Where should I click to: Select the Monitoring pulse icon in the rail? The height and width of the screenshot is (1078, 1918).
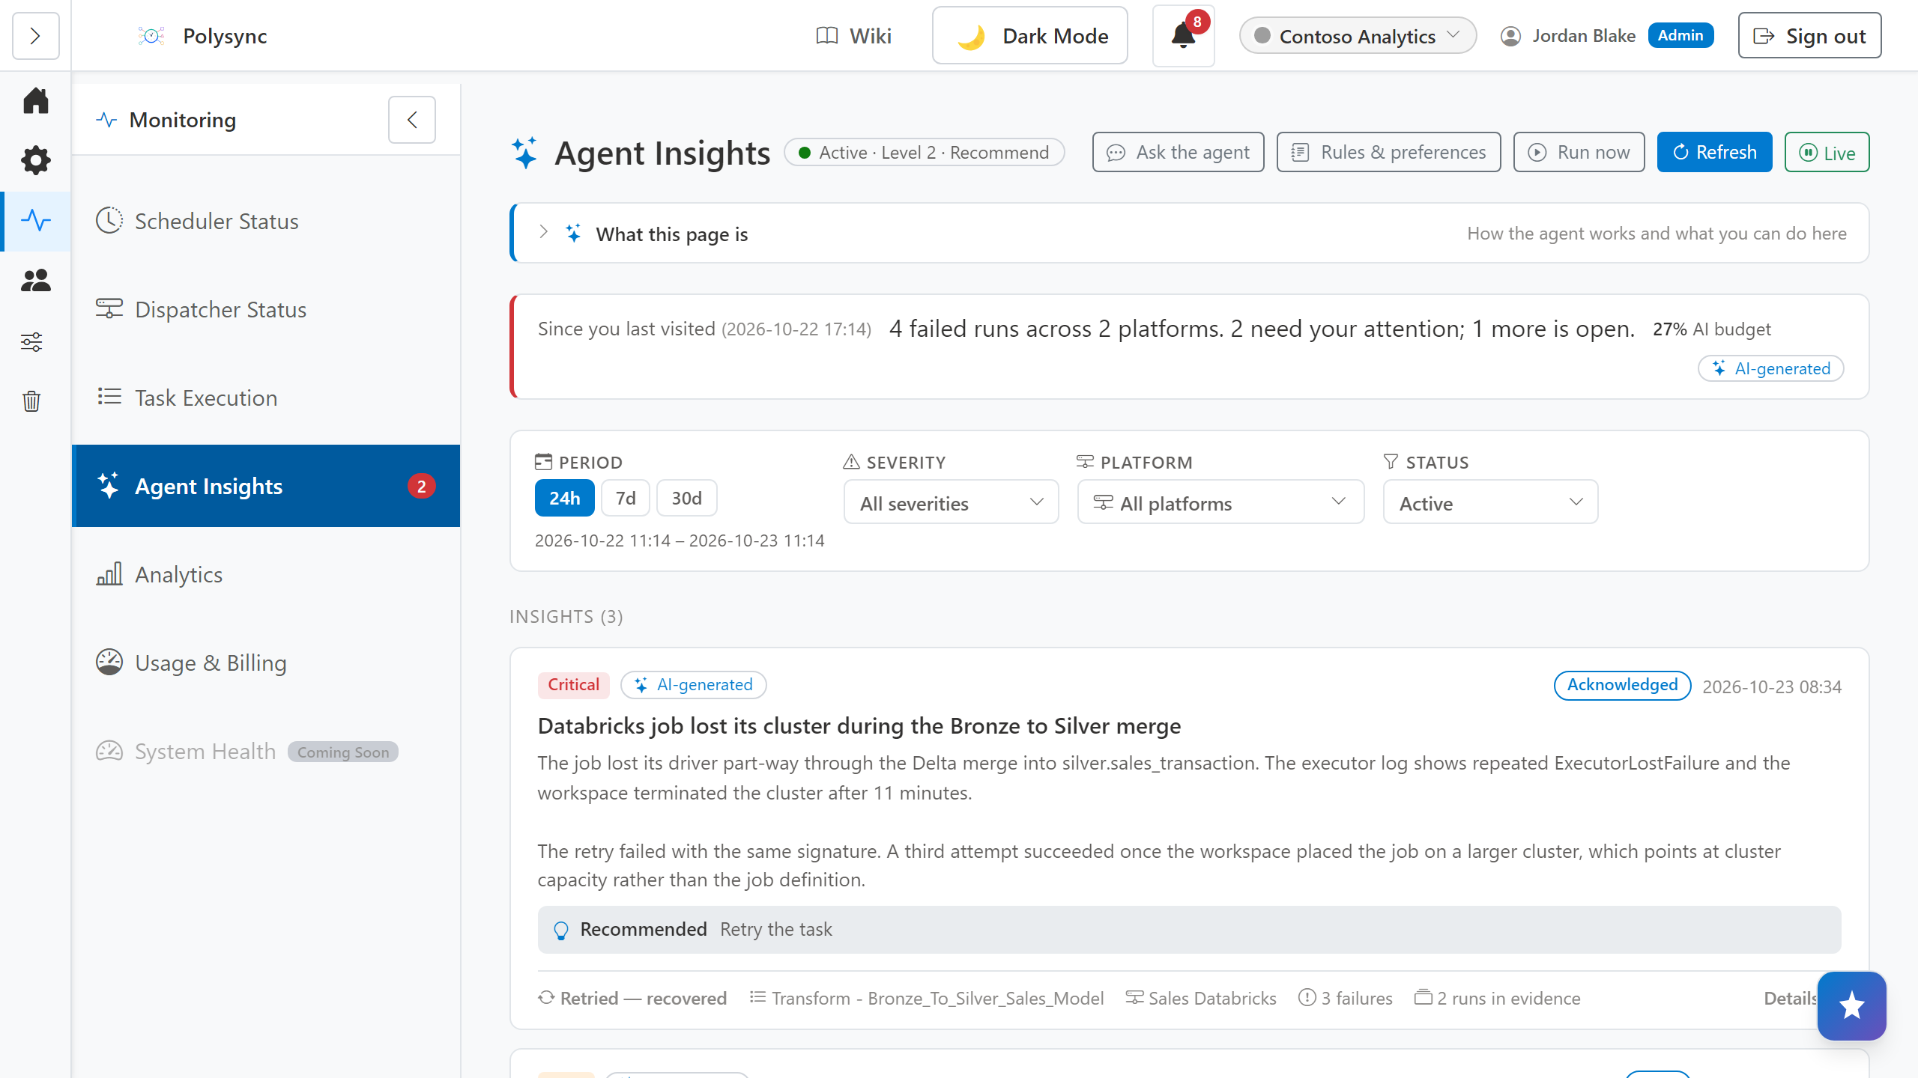[x=35, y=220]
